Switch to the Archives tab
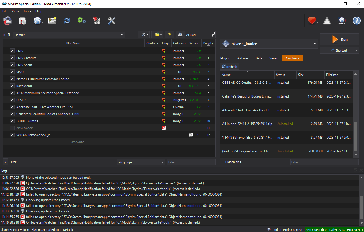 (243, 58)
